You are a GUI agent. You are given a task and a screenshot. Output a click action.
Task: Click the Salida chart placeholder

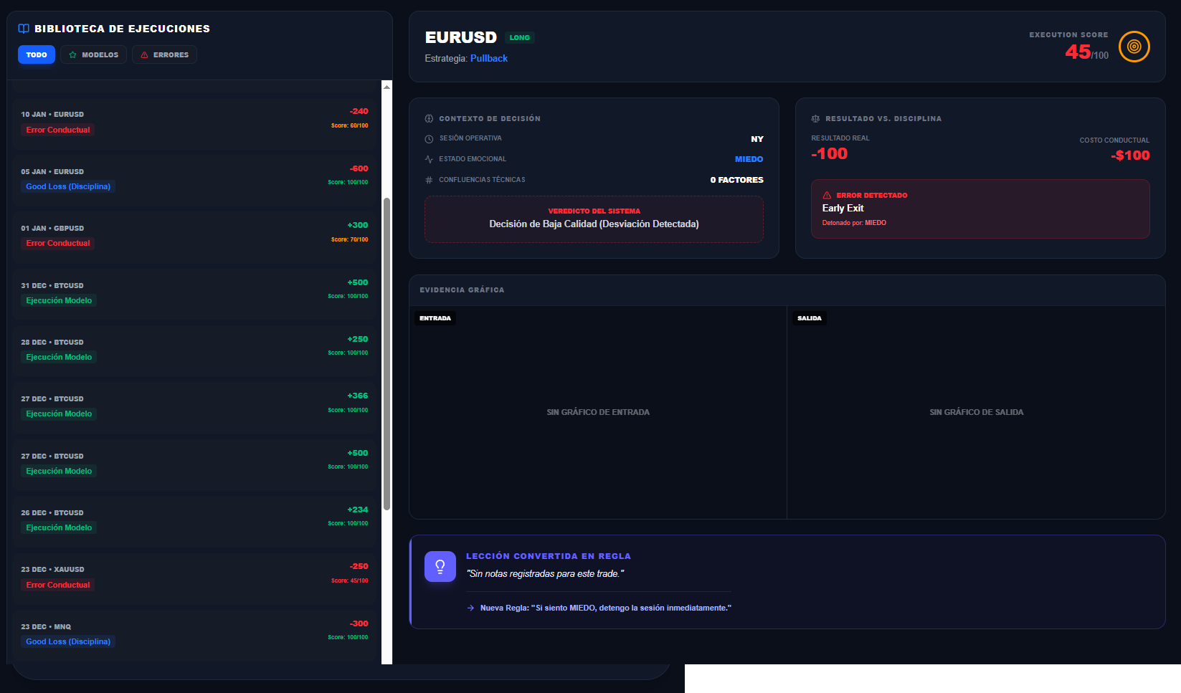pyautogui.click(x=976, y=412)
